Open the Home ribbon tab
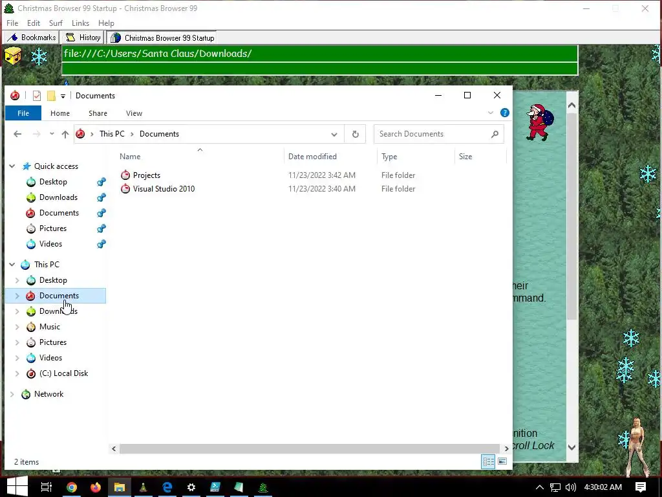 click(60, 113)
